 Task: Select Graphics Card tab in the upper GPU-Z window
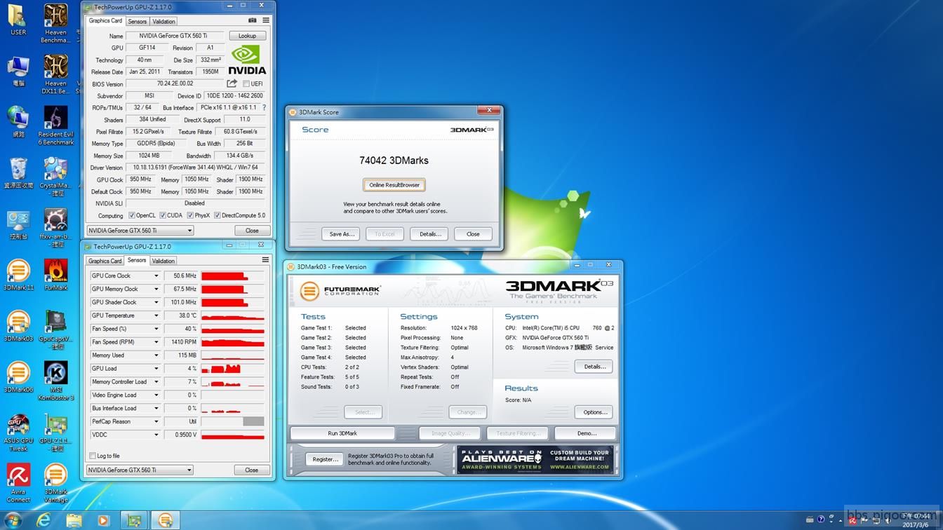[x=105, y=20]
